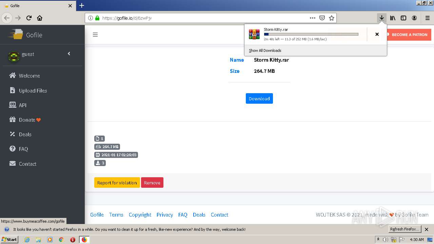Save page to Pocket
Image resolution: width=434 pixels, height=244 pixels.
[322, 18]
